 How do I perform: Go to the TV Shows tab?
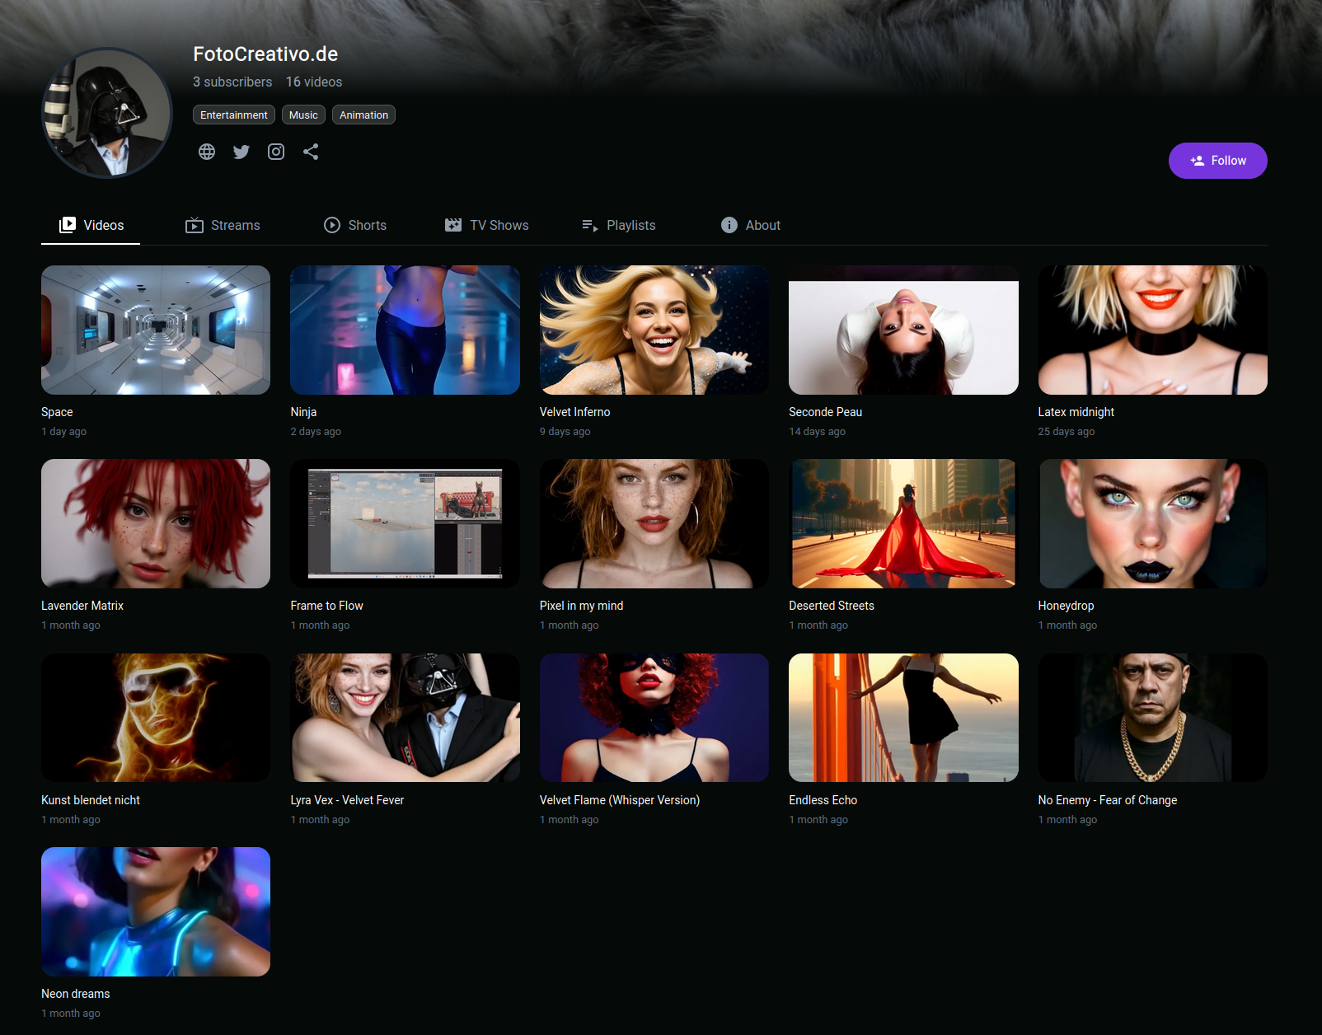(486, 225)
